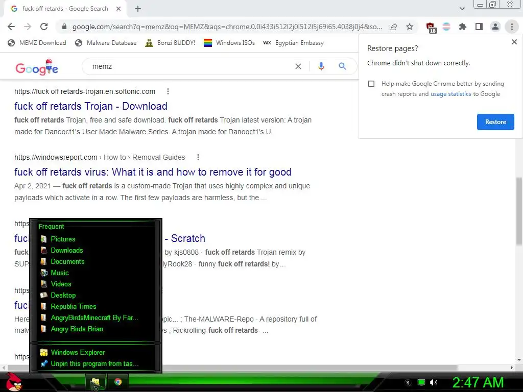Image resolution: width=523 pixels, height=392 pixels.
Task: Click the scroll-right arrow at page bottom
Action: pos(512,367)
